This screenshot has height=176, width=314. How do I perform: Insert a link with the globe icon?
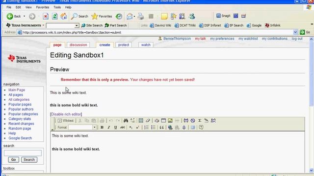[x=170, y=127]
